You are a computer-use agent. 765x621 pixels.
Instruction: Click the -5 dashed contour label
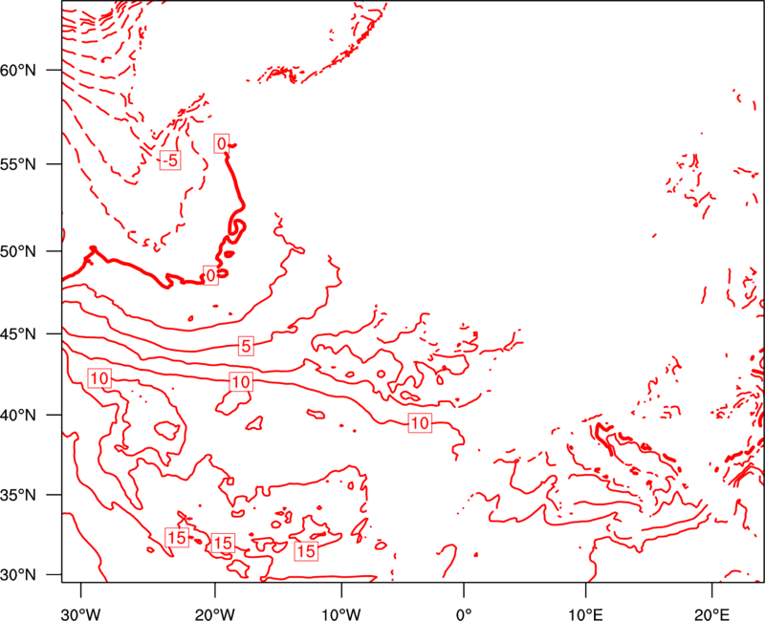click(170, 160)
